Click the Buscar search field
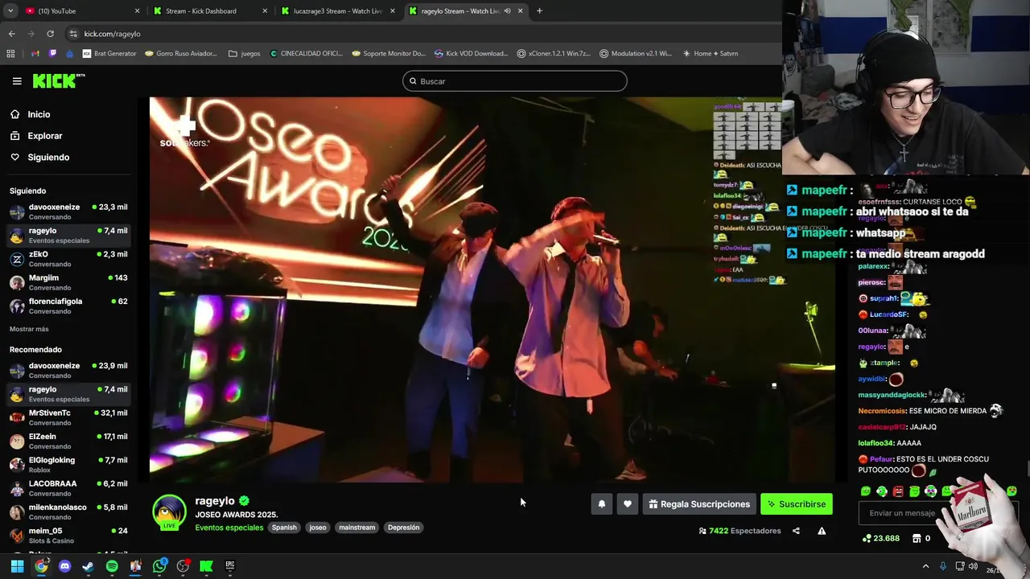The image size is (1030, 579). pyautogui.click(x=515, y=81)
